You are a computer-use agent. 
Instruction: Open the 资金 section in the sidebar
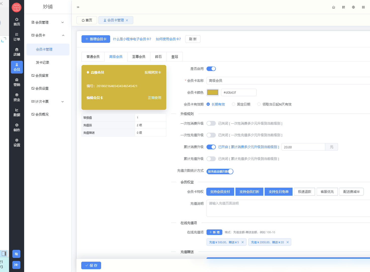pos(17,97)
